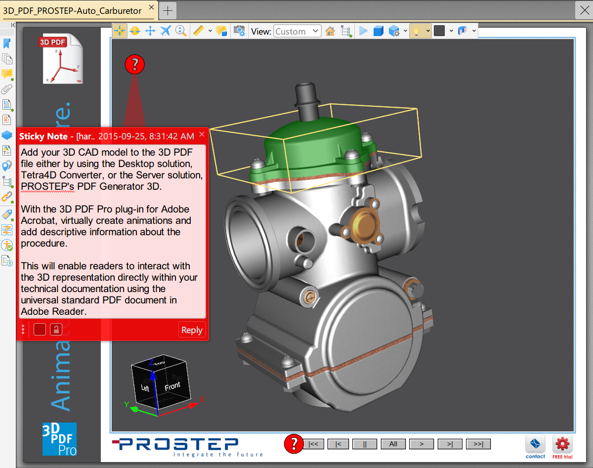593x468 pixels.
Task: Open the View dropdown showing Custom
Action: pos(297,31)
